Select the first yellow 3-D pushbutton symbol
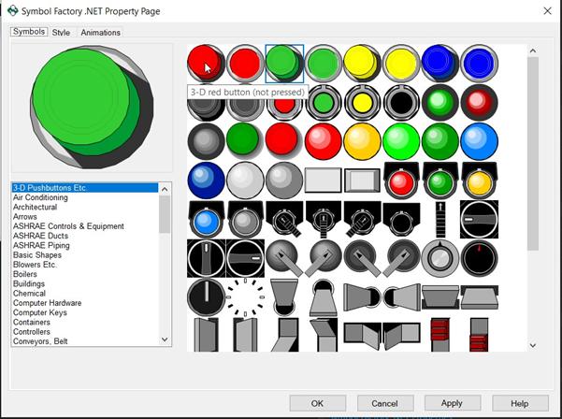 pos(361,64)
